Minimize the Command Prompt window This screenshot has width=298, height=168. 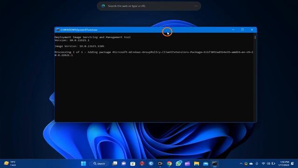coord(233,30)
